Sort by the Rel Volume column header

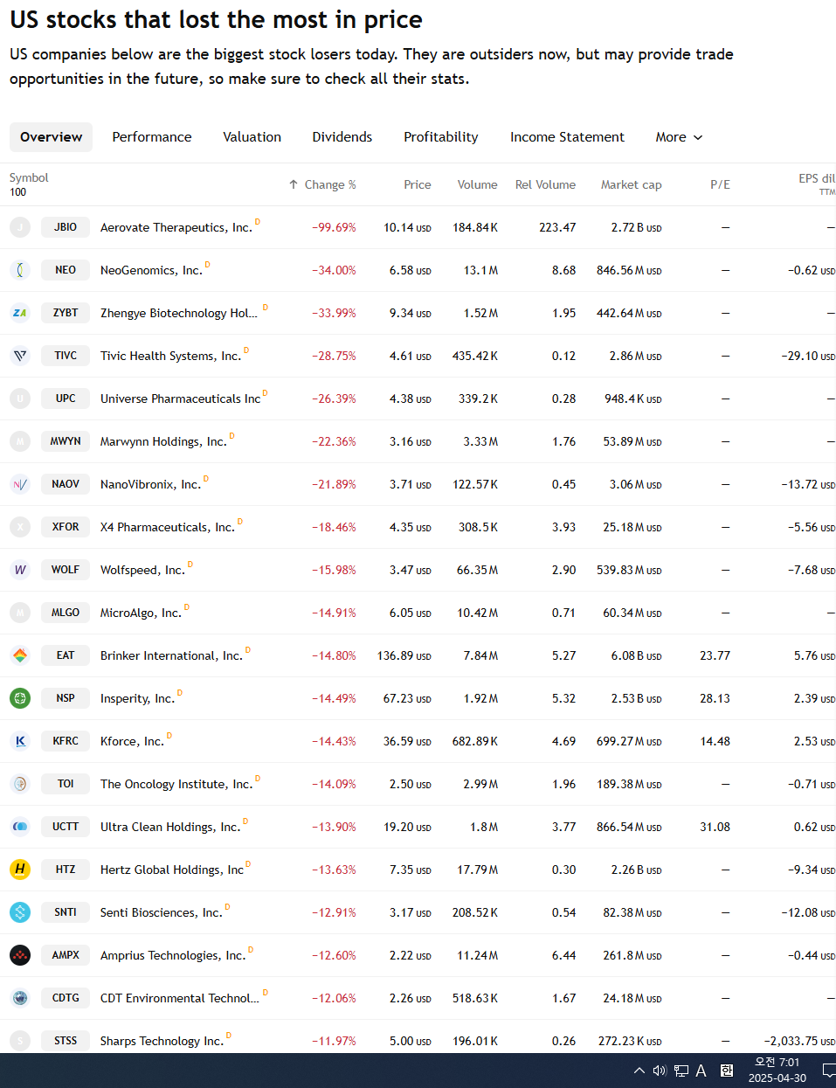pos(545,184)
